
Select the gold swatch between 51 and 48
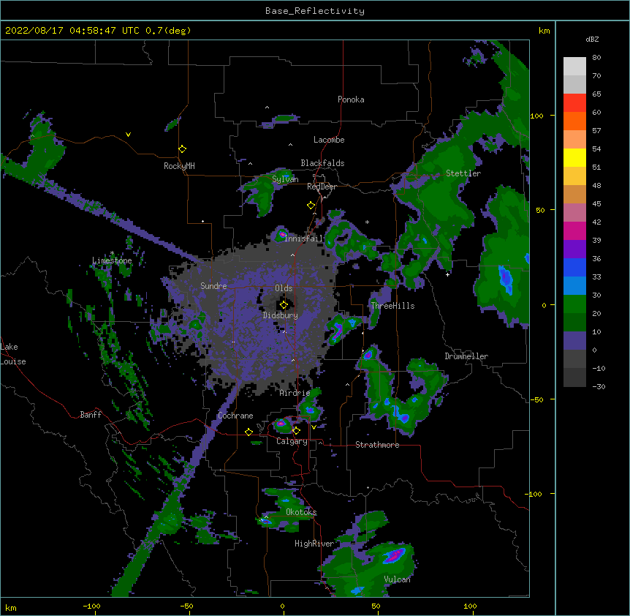pyautogui.click(x=574, y=176)
